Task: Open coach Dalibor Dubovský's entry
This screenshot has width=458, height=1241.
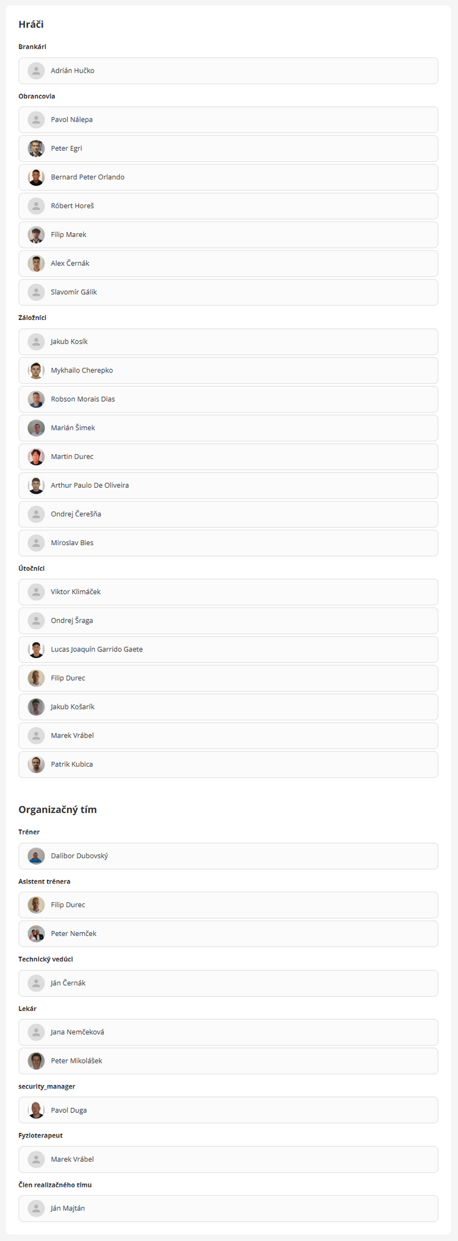Action: click(228, 856)
